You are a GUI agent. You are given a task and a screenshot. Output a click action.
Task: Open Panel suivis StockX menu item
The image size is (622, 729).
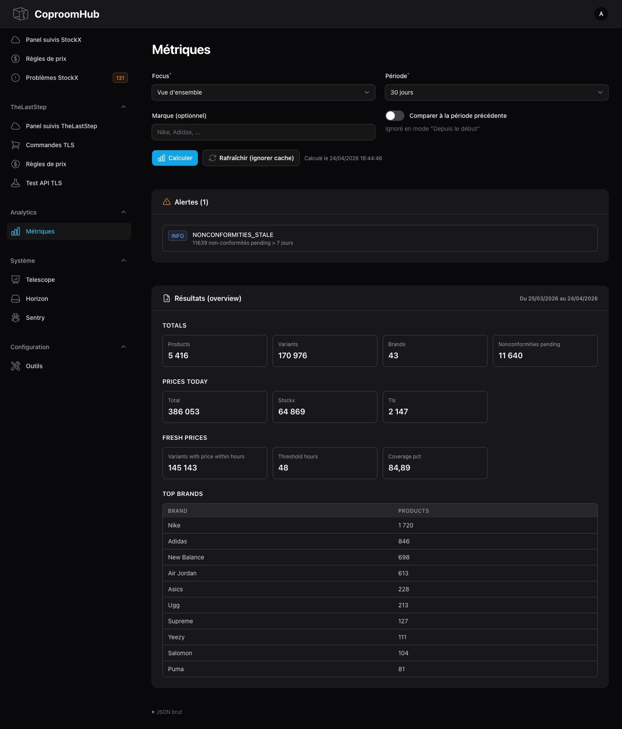(x=69, y=40)
